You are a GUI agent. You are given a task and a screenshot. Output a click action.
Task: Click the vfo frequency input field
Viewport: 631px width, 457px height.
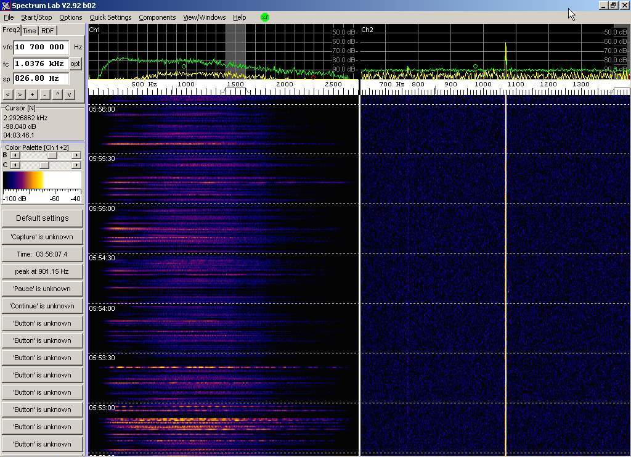pyautogui.click(x=41, y=47)
